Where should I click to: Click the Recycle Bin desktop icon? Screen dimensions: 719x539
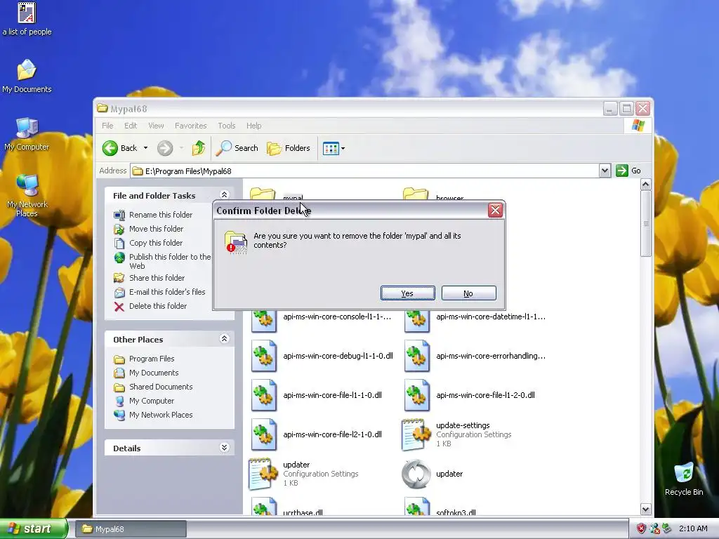pos(684,479)
